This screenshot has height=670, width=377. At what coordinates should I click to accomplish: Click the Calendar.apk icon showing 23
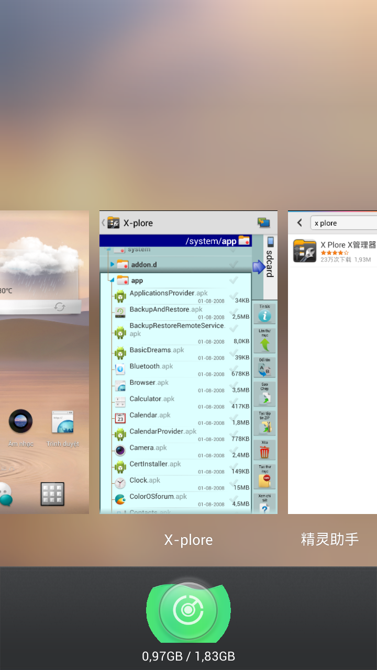point(120,418)
